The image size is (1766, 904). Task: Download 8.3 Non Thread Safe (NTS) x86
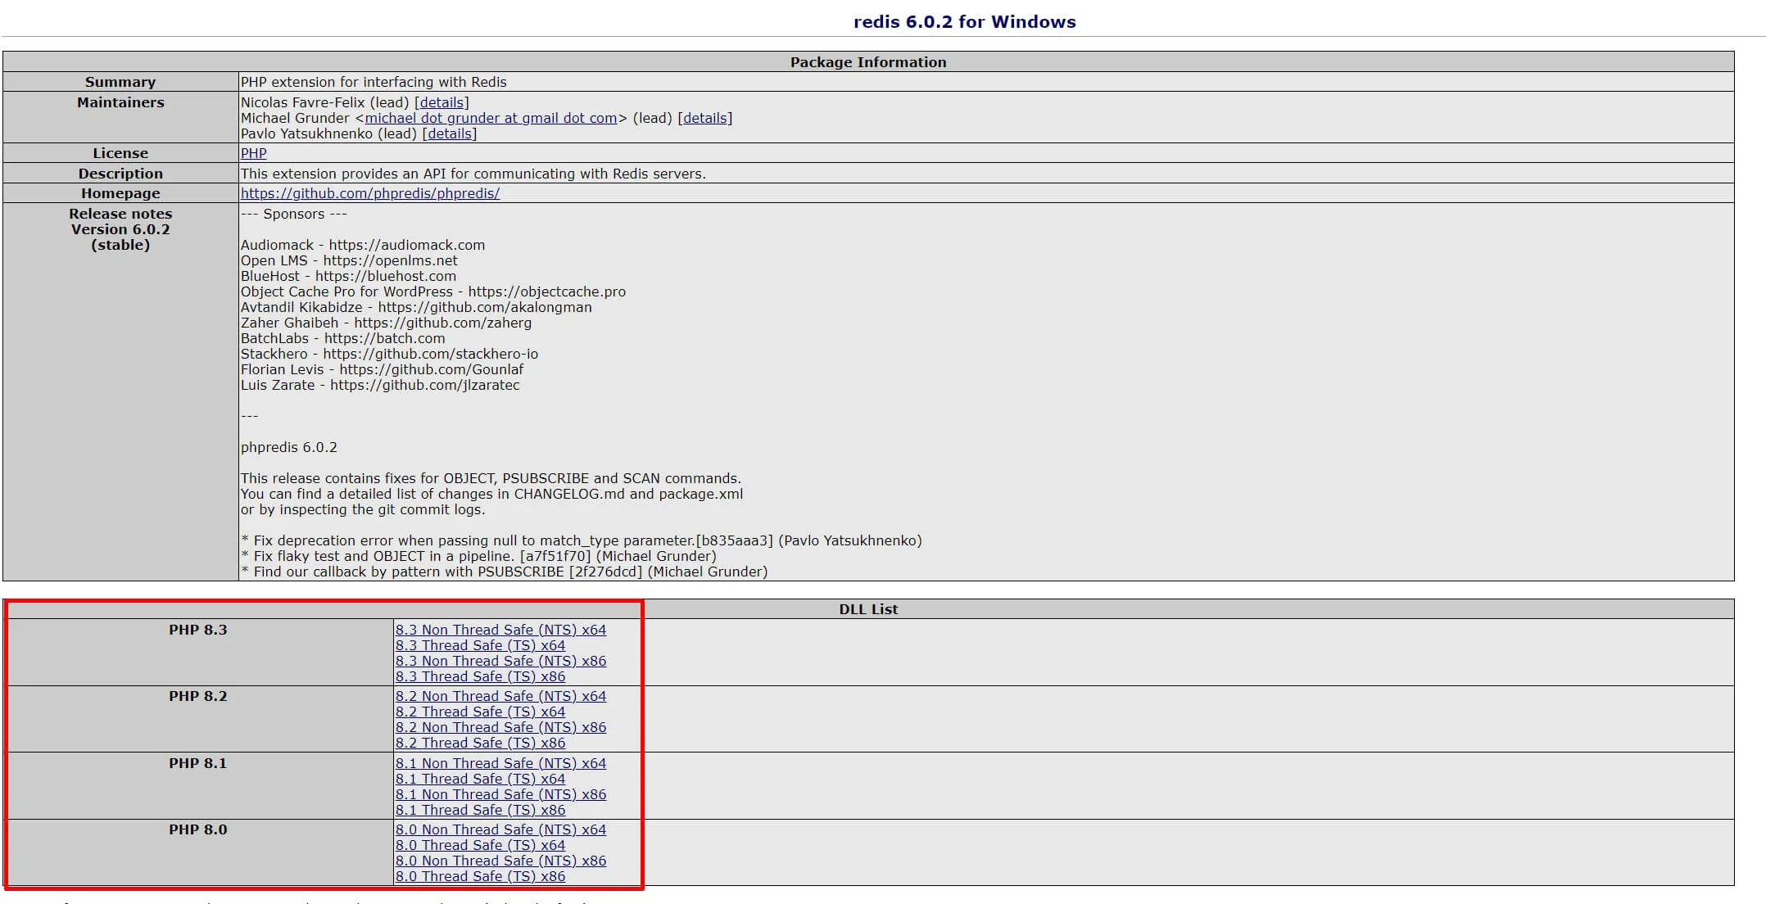coord(500,661)
